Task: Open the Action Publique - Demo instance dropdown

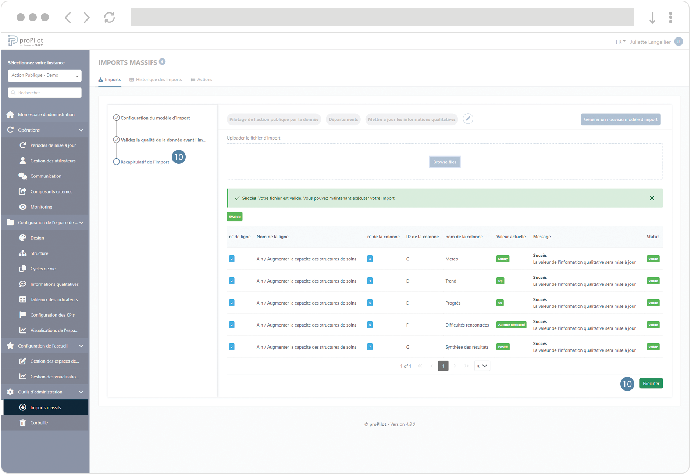Action: [x=44, y=76]
